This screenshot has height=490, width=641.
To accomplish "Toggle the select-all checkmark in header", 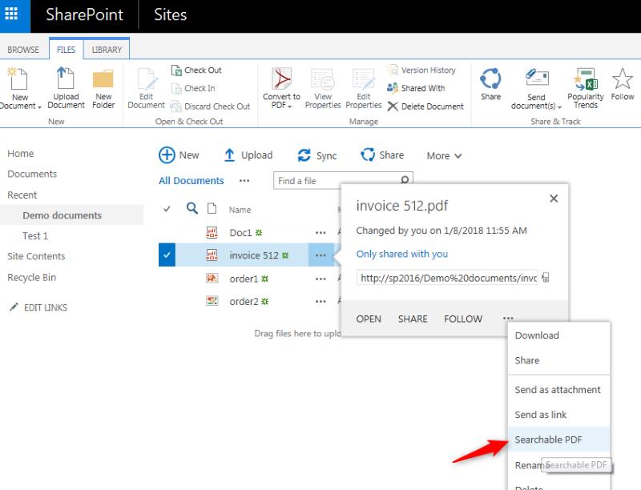I will click(x=167, y=209).
